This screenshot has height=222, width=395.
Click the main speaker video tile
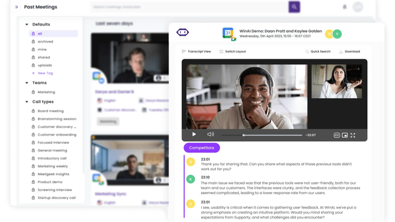click(x=247, y=97)
